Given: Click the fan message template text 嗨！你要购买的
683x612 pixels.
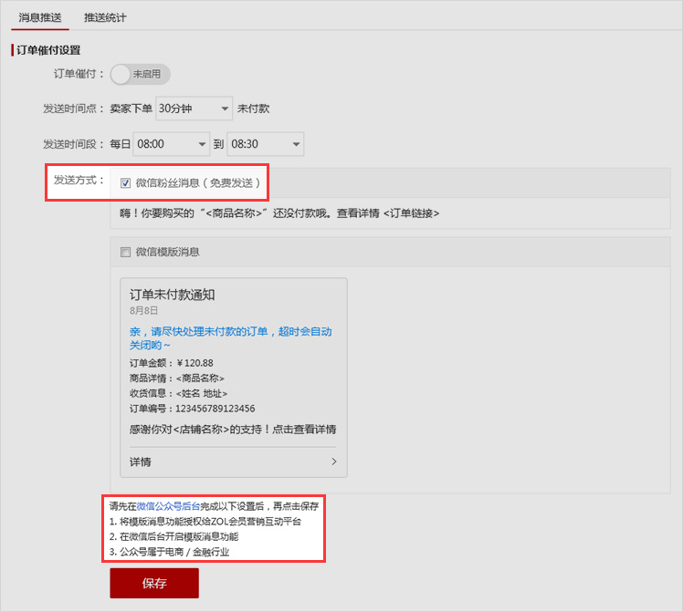Looking at the screenshot, I should click(279, 213).
